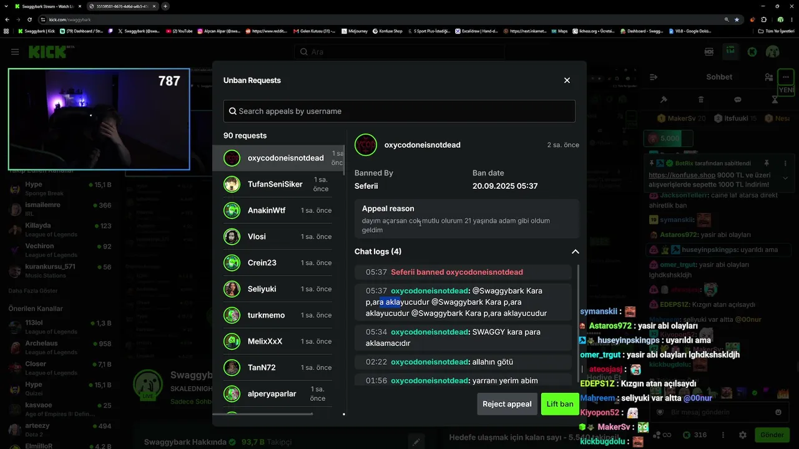Click the stream video thumbnail preview
The height and width of the screenshot is (449, 799).
pos(99,119)
